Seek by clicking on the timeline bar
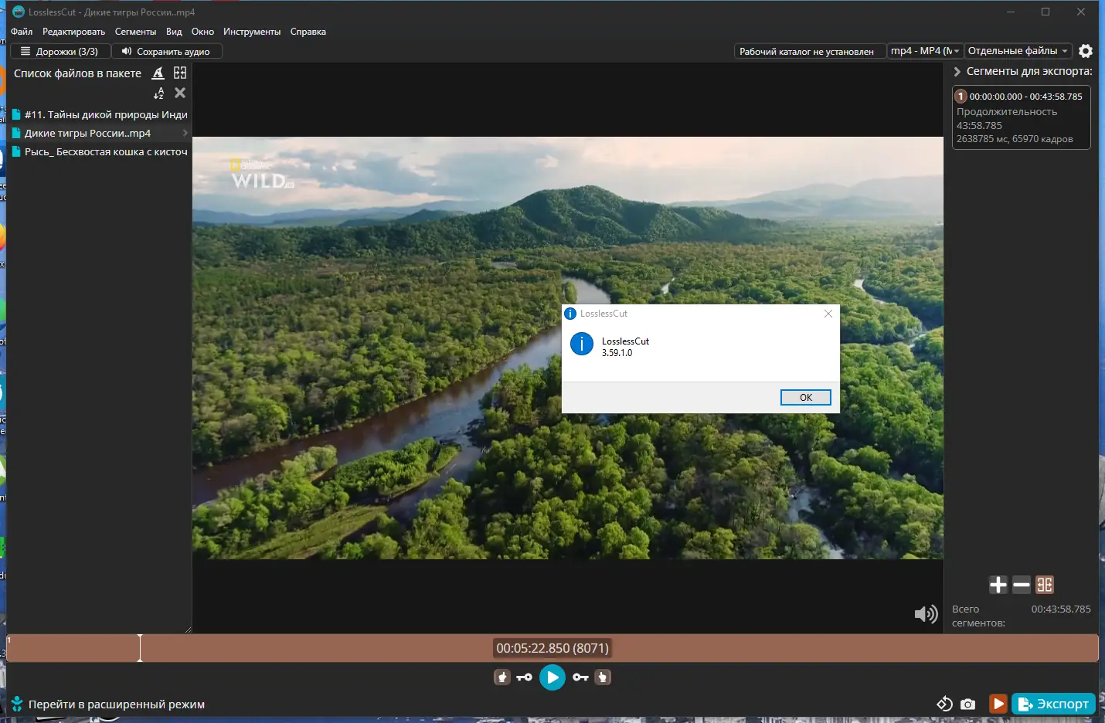 point(386,648)
